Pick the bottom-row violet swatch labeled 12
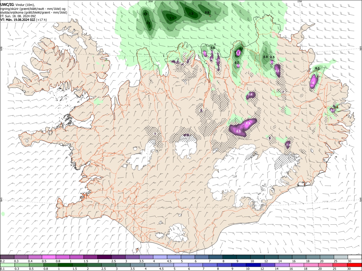The image size is (362, 271). (267, 265)
